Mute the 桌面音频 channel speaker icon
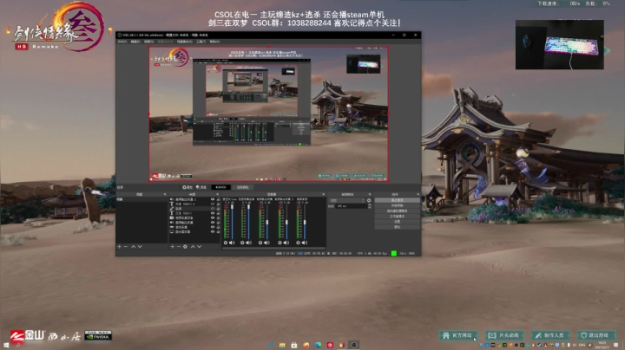This screenshot has height=350, width=625. pyautogui.click(x=304, y=243)
